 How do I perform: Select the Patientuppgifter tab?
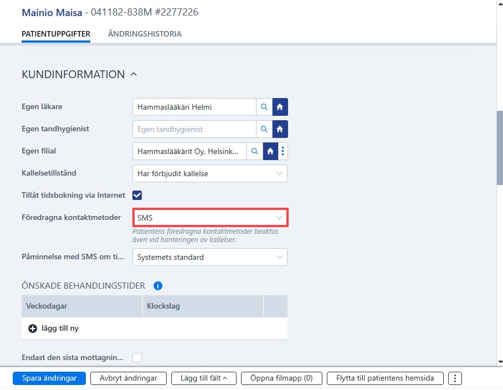(x=56, y=34)
